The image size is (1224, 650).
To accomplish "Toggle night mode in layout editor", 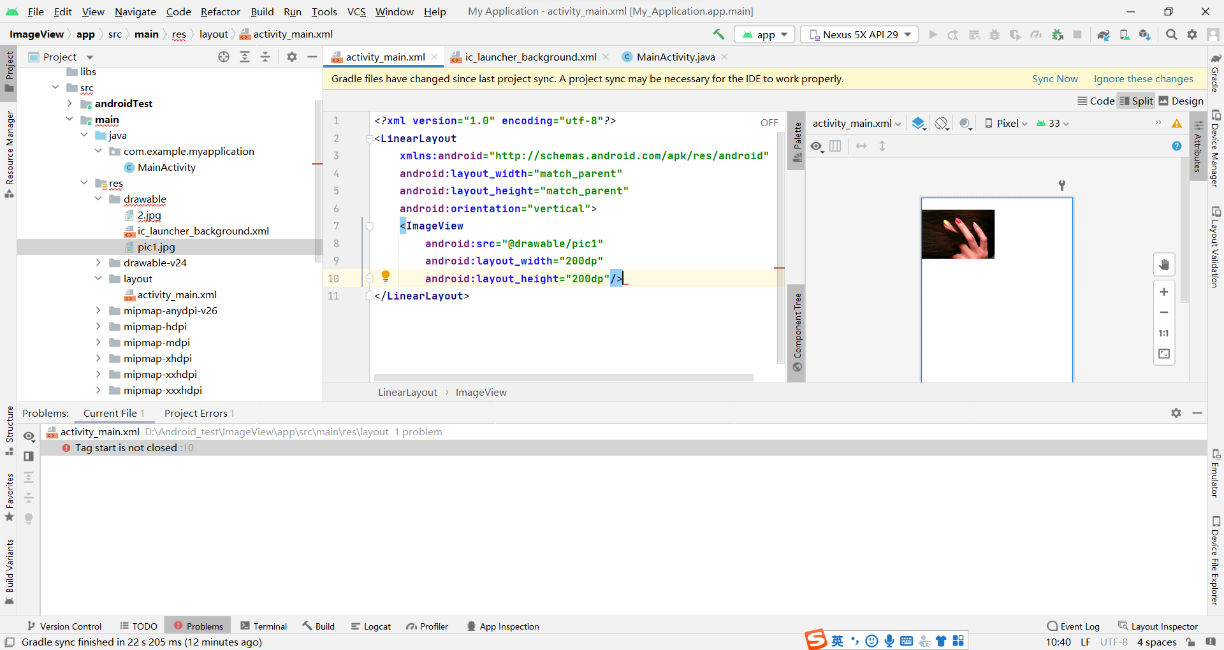I will click(965, 123).
